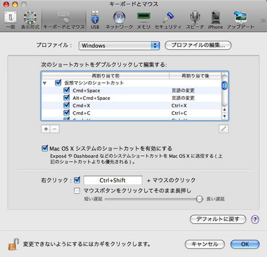This screenshot has height=257, width=267.
Task: Toggle the 仮想マシンのショートカット checkbox
Action: pos(58,83)
